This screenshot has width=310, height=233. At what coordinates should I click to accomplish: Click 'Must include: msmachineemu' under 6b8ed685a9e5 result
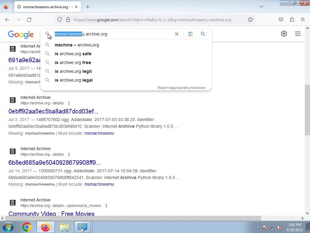pyautogui.click(x=99, y=184)
